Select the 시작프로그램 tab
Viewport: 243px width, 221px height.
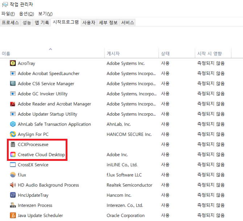(66, 22)
